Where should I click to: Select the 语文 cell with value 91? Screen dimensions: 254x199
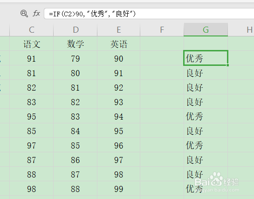coord(31,58)
